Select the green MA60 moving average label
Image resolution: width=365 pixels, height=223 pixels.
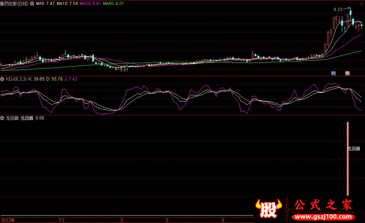(113, 3)
